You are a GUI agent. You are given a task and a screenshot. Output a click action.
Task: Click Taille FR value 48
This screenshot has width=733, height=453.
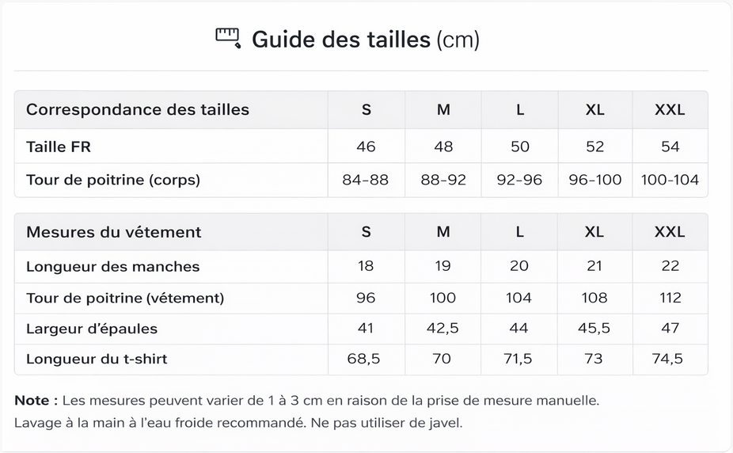point(443,147)
